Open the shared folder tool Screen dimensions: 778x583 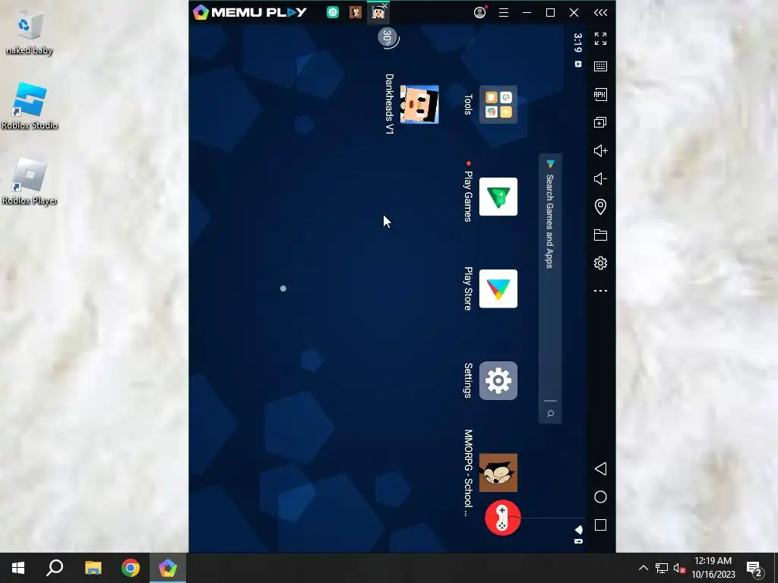click(x=600, y=235)
